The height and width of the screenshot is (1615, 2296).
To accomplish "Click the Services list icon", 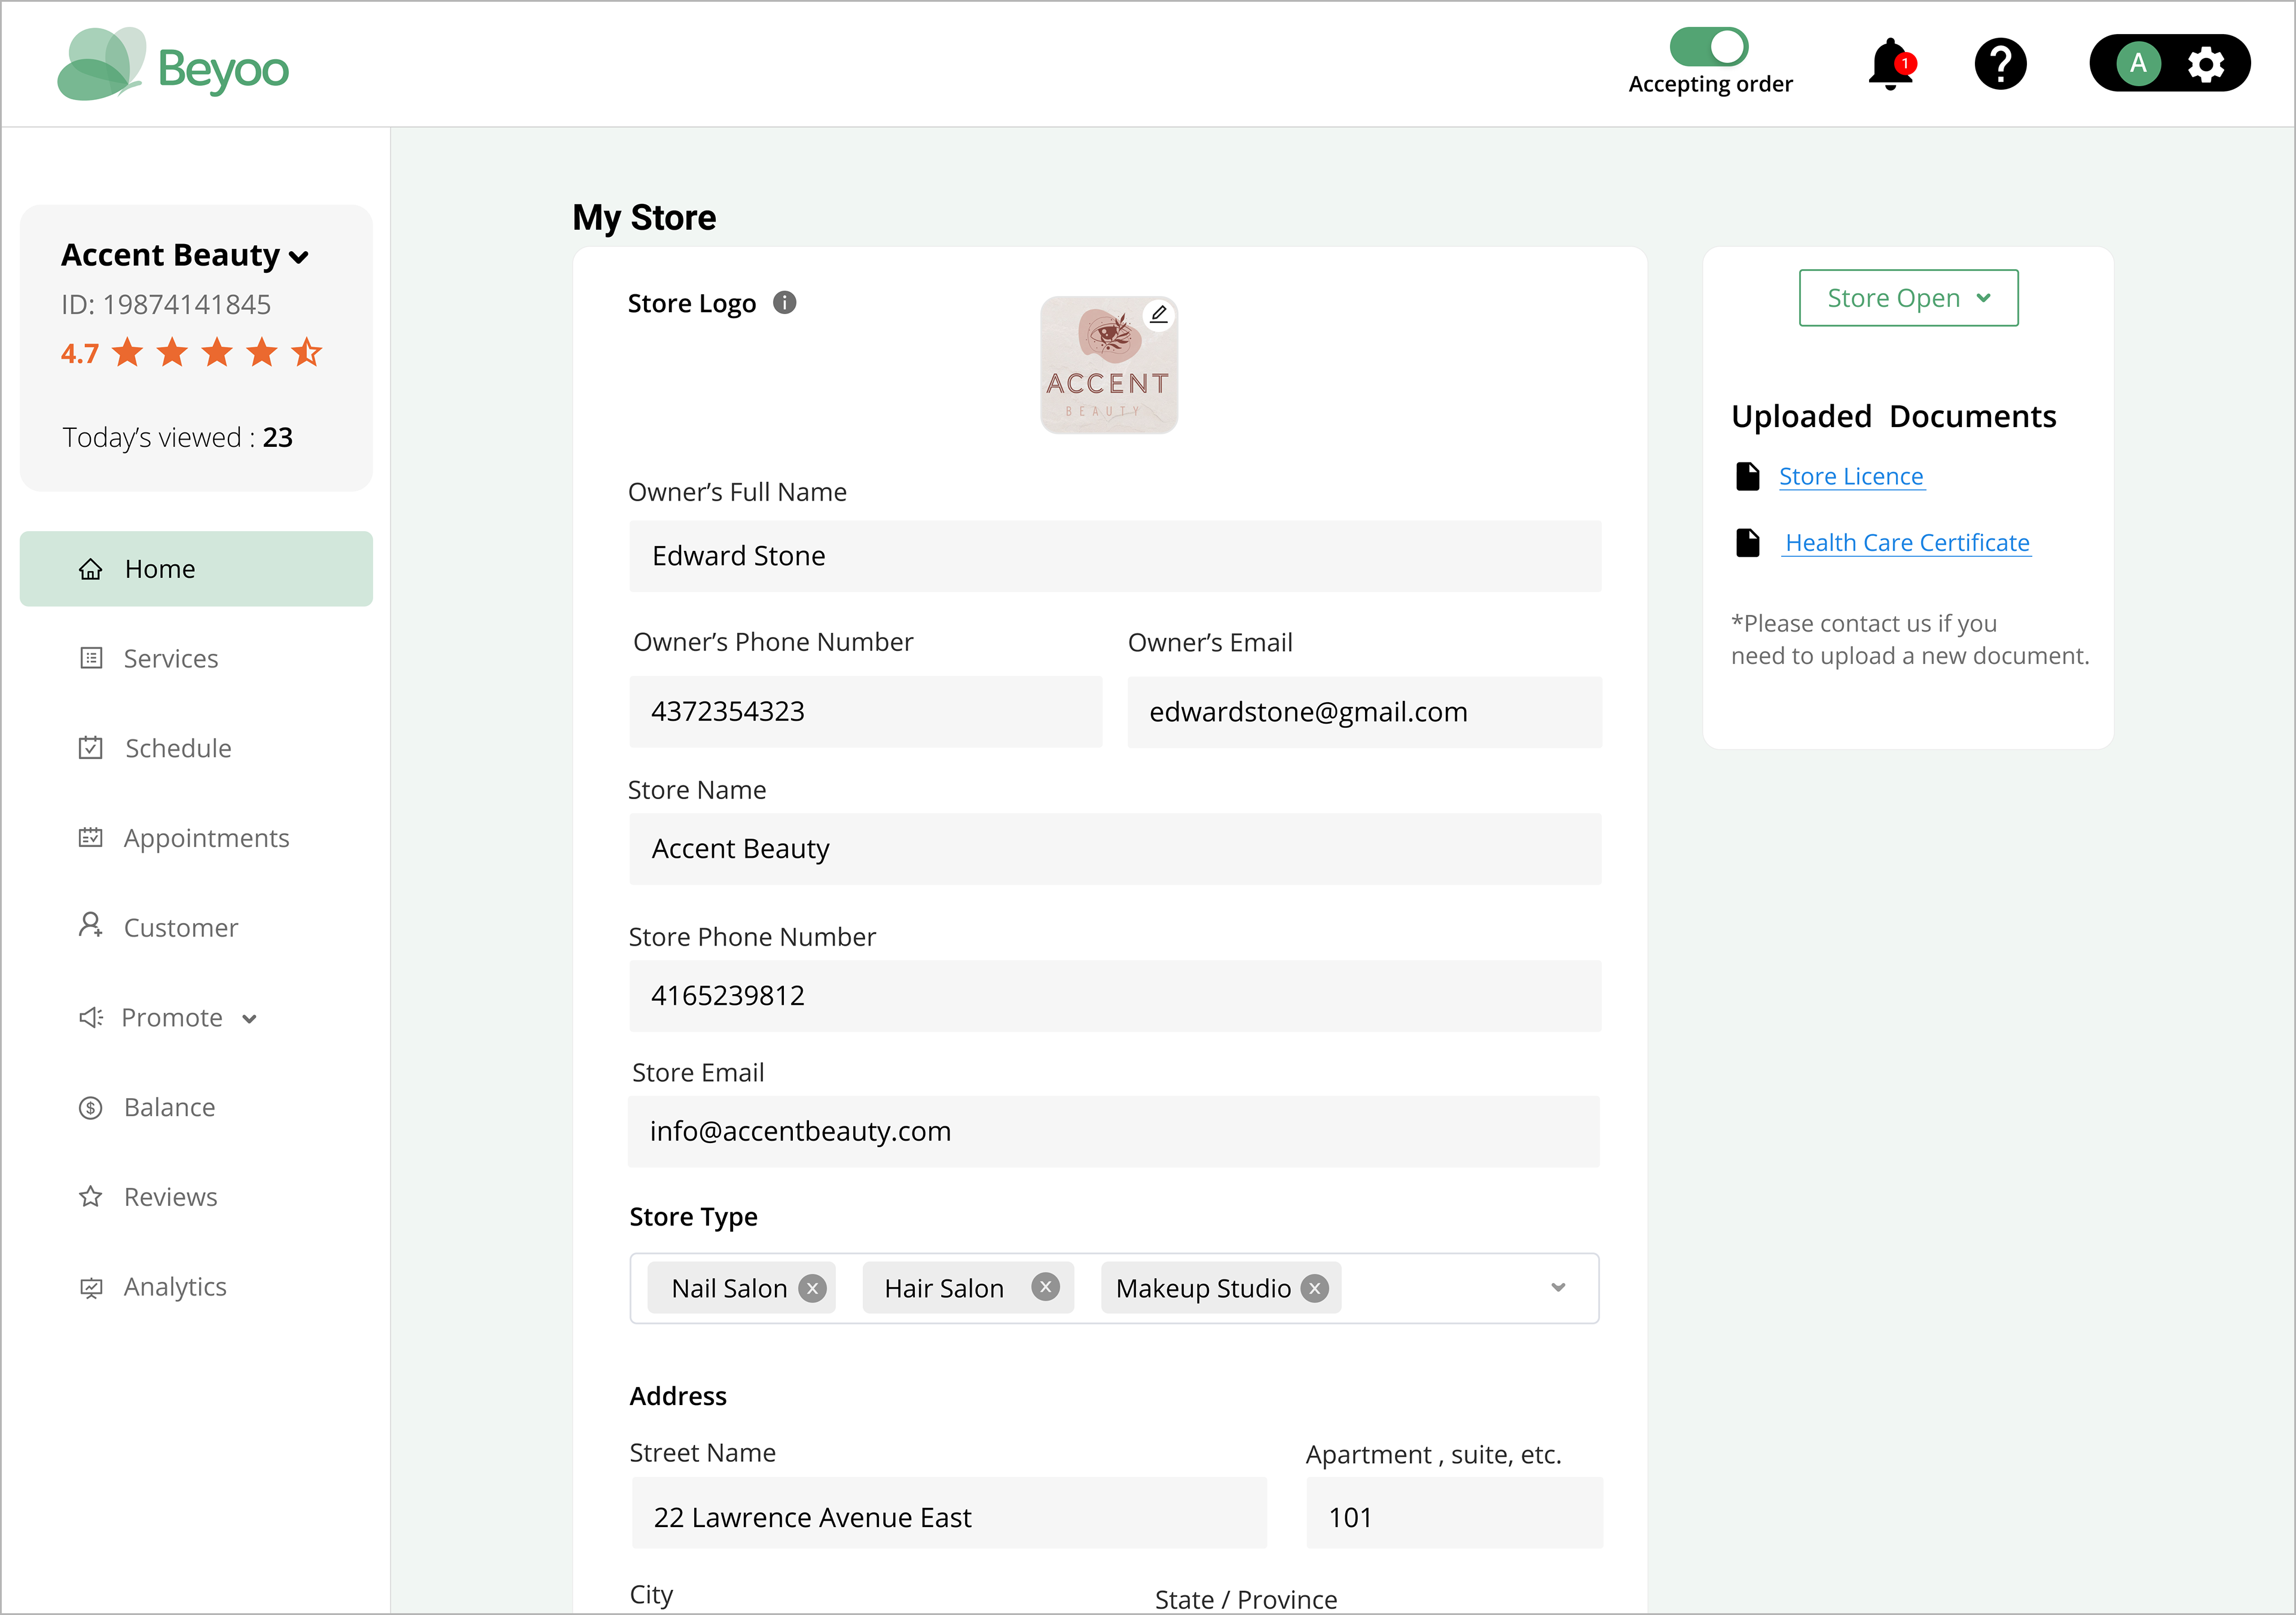I will (x=91, y=659).
